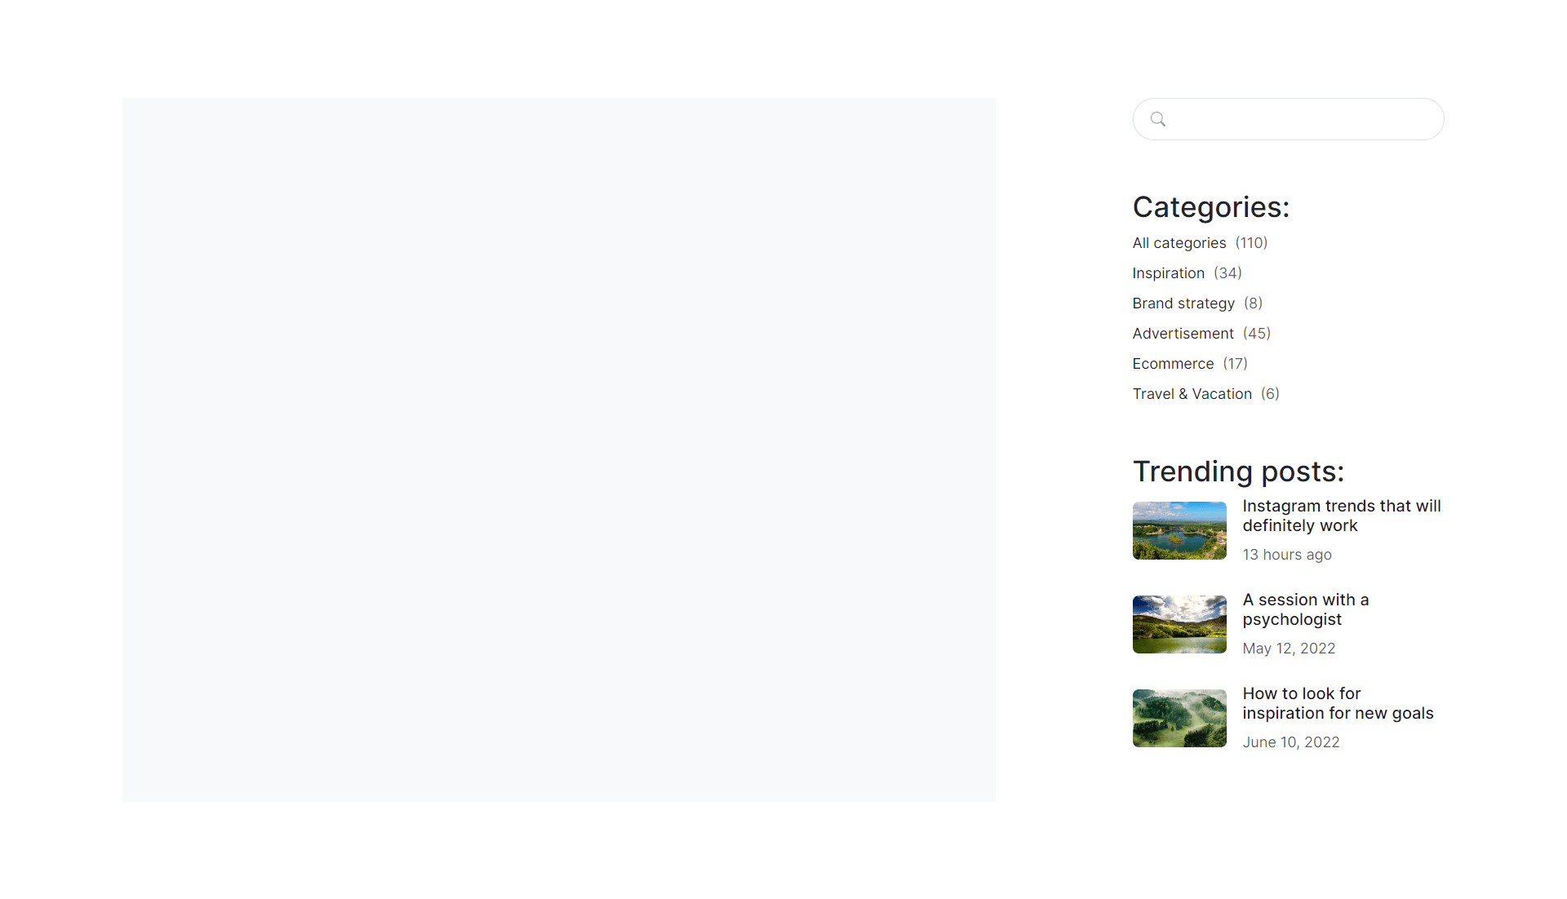
Task: Click the (34) count beside Inspiration
Action: [x=1227, y=273]
